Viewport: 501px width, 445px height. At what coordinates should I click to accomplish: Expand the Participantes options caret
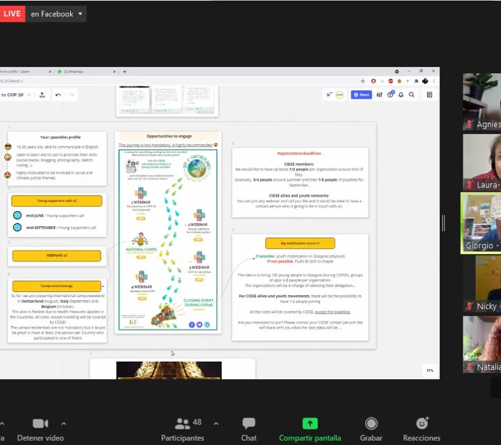pyautogui.click(x=216, y=424)
